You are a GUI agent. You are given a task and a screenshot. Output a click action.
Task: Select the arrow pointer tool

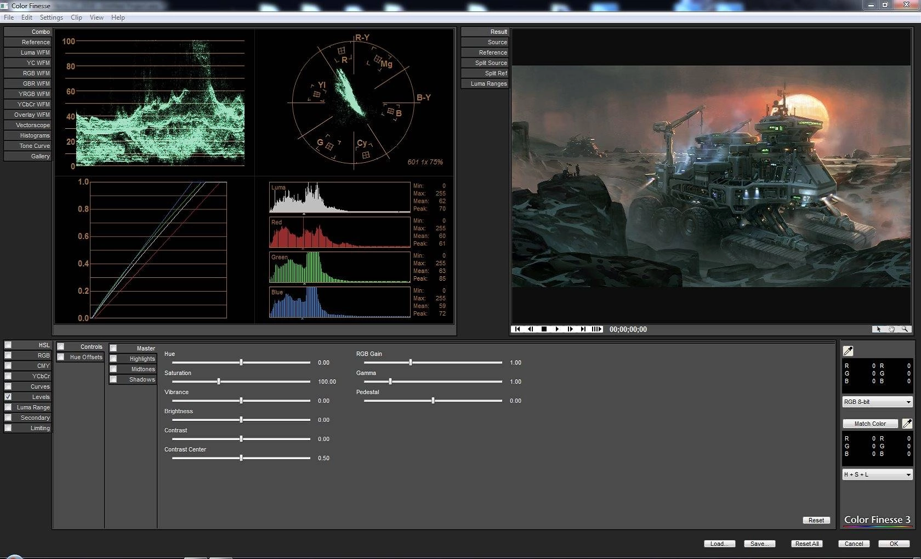[x=878, y=329]
